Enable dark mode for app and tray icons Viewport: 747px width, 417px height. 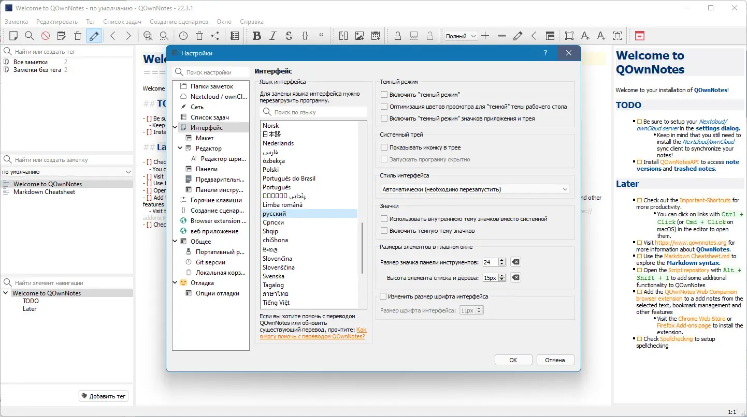(384, 118)
